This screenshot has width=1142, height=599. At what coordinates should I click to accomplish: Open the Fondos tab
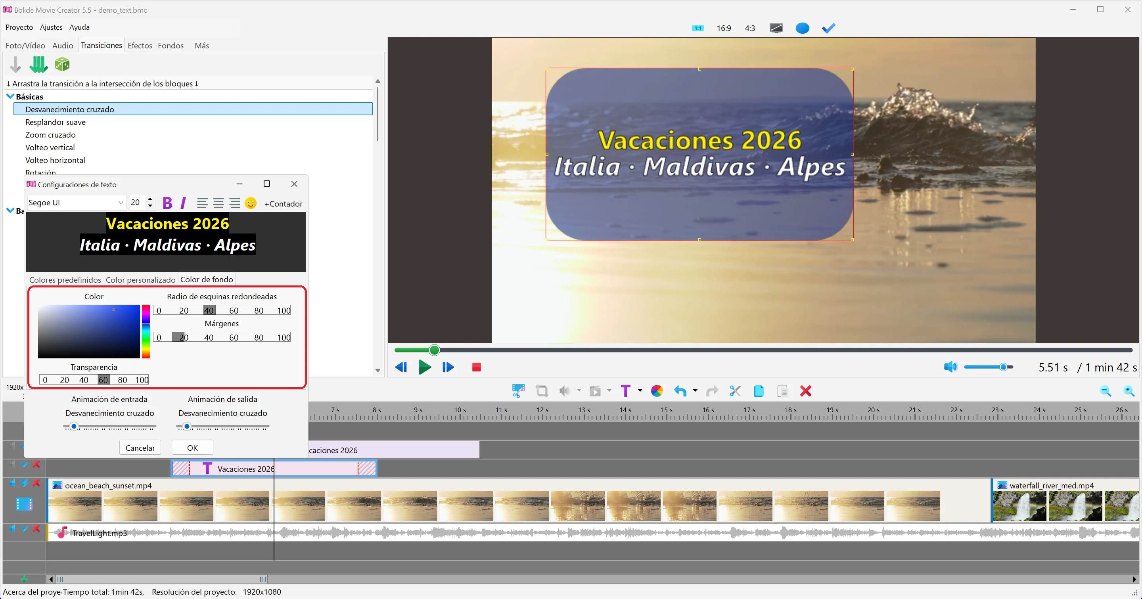171,45
